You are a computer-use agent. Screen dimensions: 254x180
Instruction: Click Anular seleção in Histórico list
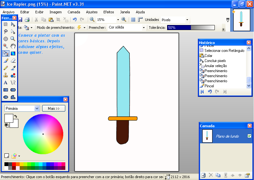tap(215, 66)
